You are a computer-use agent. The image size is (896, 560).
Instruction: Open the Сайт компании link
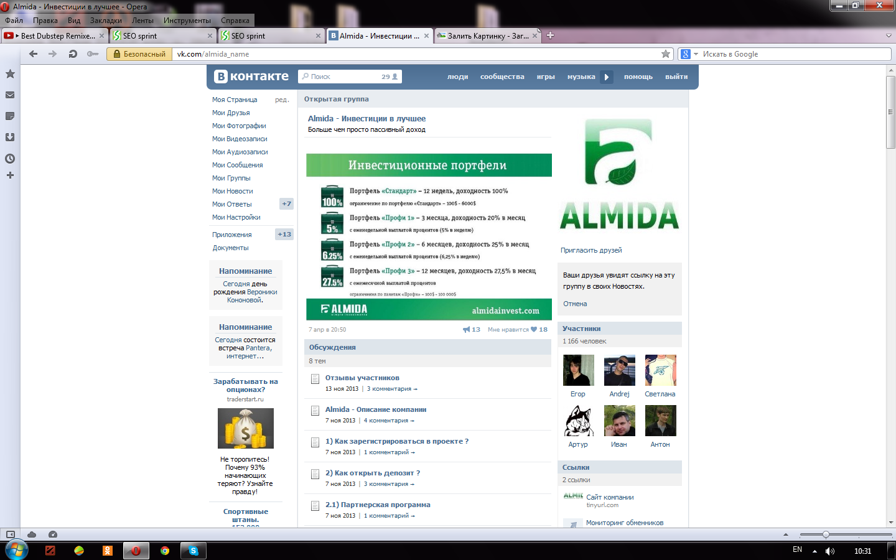tap(610, 497)
